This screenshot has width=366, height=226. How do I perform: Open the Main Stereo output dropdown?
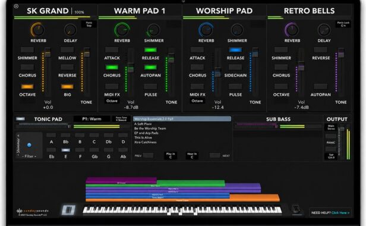[x=331, y=127]
